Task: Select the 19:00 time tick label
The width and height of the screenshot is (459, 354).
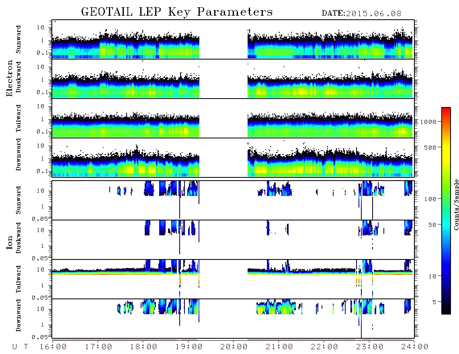Action: [189, 347]
